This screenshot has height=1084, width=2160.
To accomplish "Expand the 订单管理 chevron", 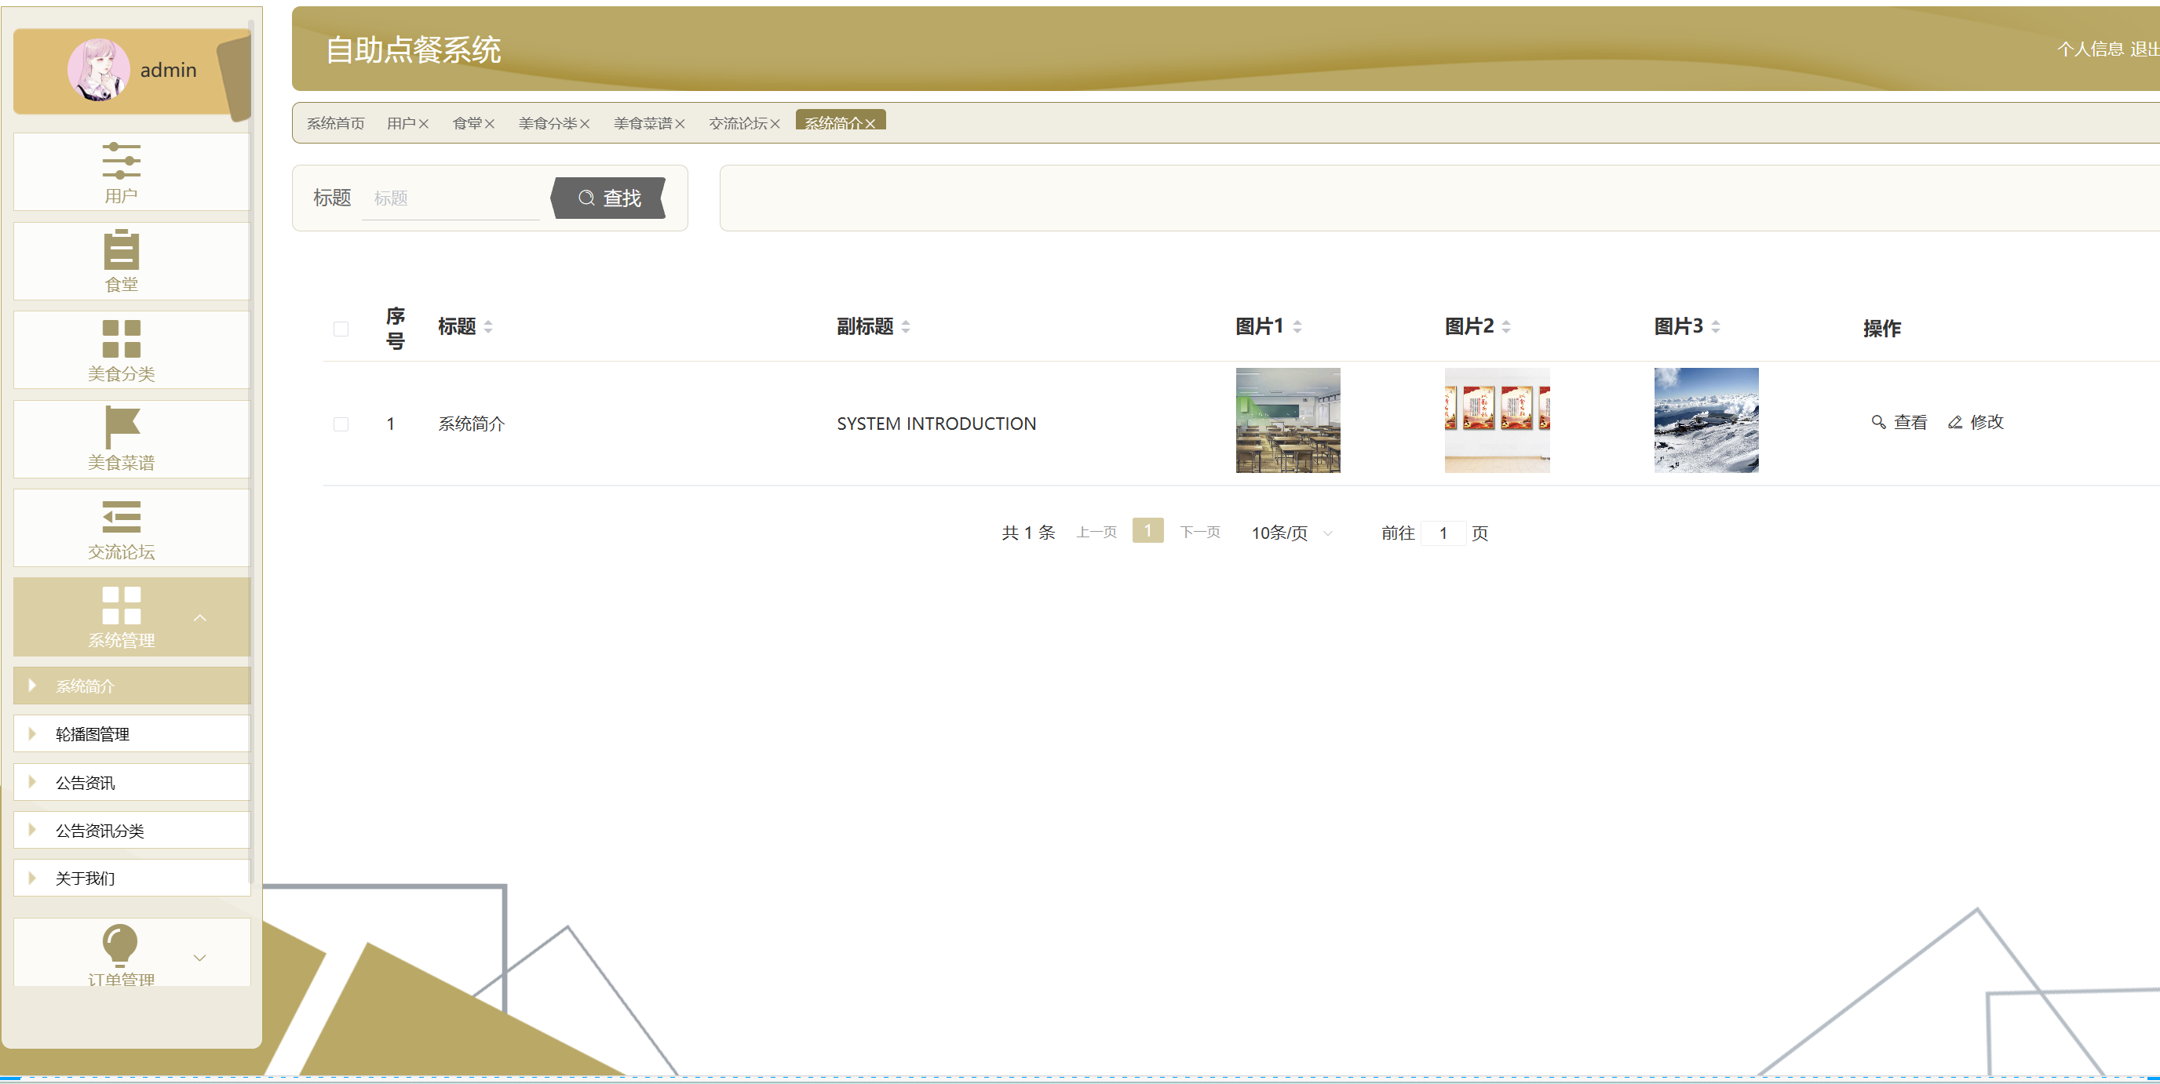I will click(x=199, y=958).
